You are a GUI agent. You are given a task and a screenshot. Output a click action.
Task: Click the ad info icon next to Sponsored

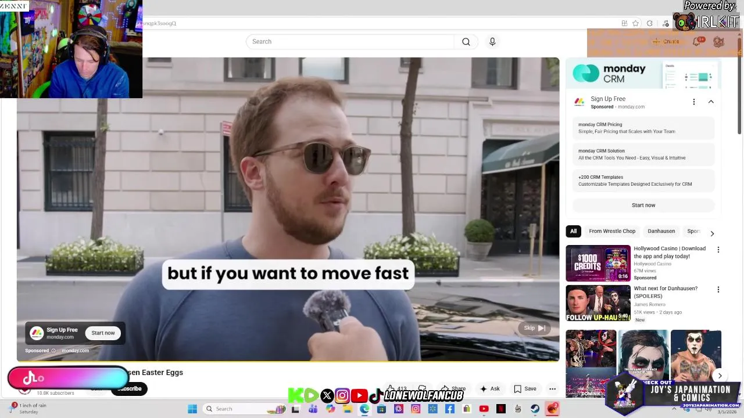click(53, 351)
